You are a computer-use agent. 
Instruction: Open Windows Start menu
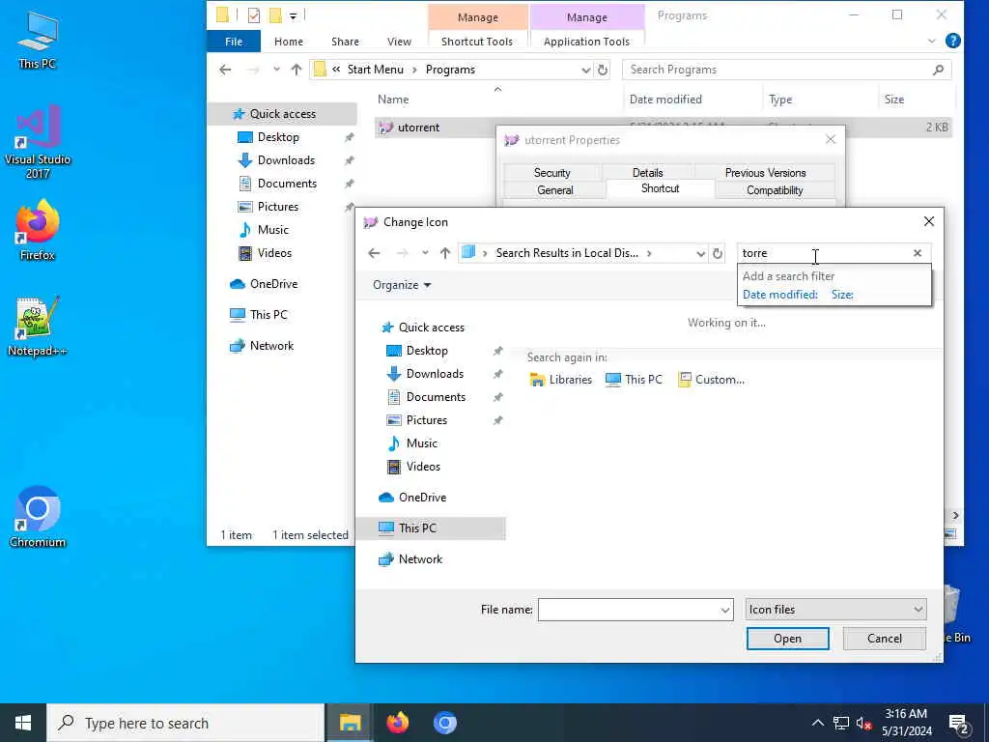[x=23, y=723]
